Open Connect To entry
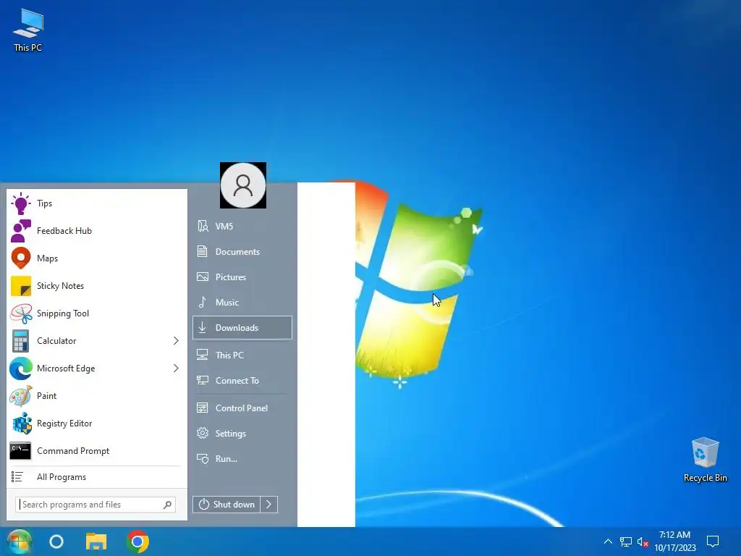The width and height of the screenshot is (741, 556). click(x=242, y=381)
